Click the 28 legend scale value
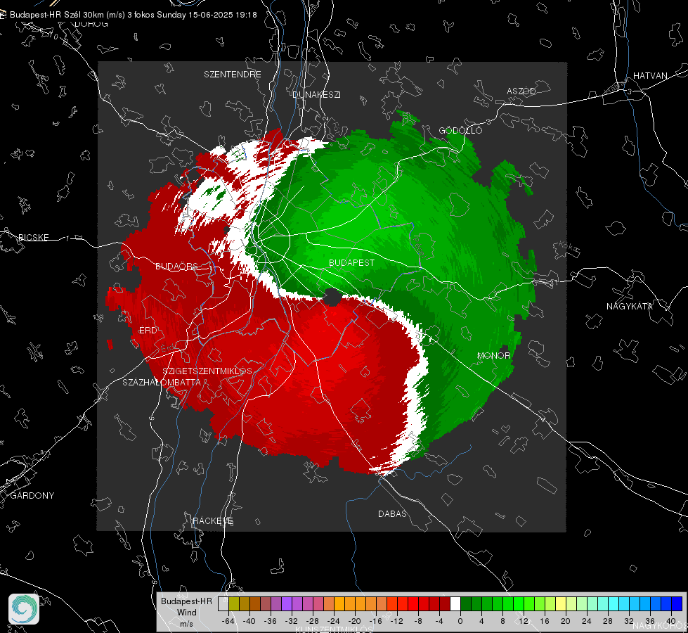The width and height of the screenshot is (688, 633). click(x=607, y=621)
